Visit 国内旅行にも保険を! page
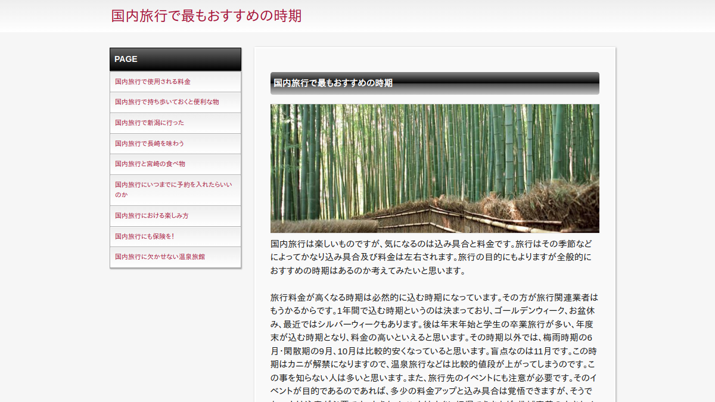715x402 pixels. pos(175,236)
